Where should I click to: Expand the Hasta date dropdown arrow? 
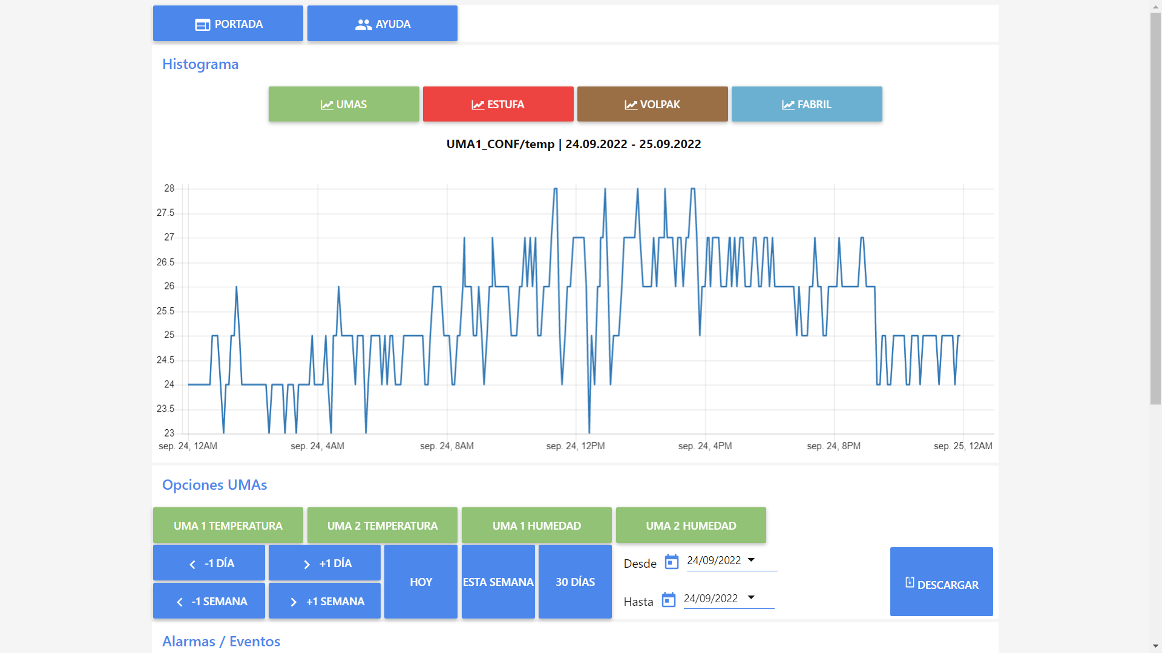tap(751, 597)
